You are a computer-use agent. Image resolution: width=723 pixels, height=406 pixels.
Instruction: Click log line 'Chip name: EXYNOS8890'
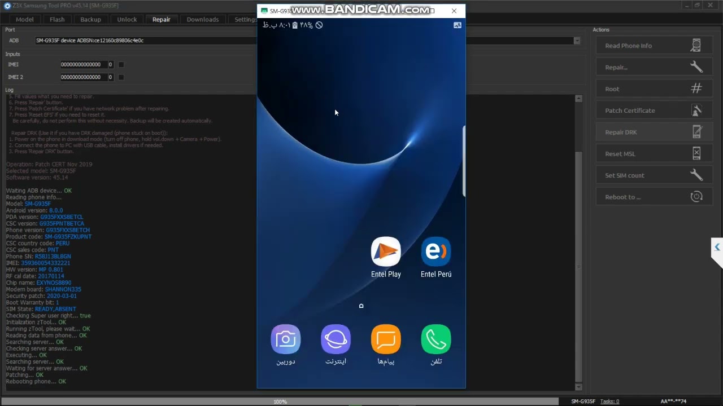pyautogui.click(x=38, y=283)
